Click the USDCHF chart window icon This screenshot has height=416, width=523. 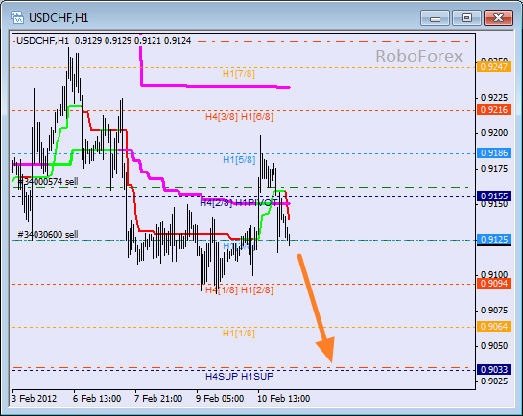point(17,17)
